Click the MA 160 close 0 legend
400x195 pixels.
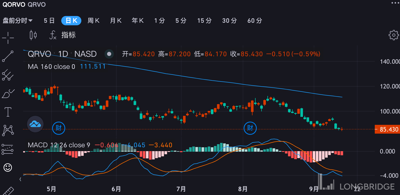click(x=51, y=67)
